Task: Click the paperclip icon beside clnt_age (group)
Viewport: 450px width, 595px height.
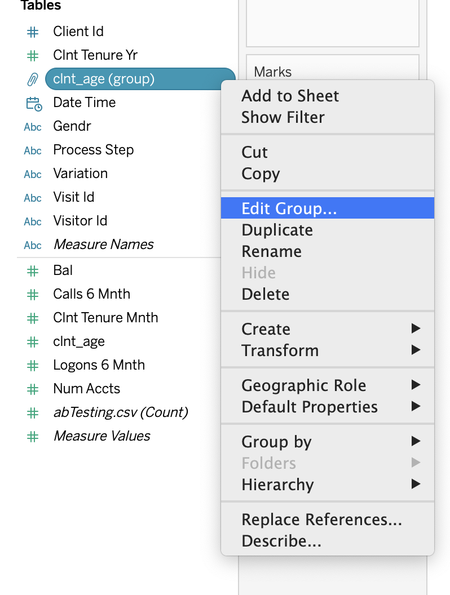Action: tap(33, 79)
